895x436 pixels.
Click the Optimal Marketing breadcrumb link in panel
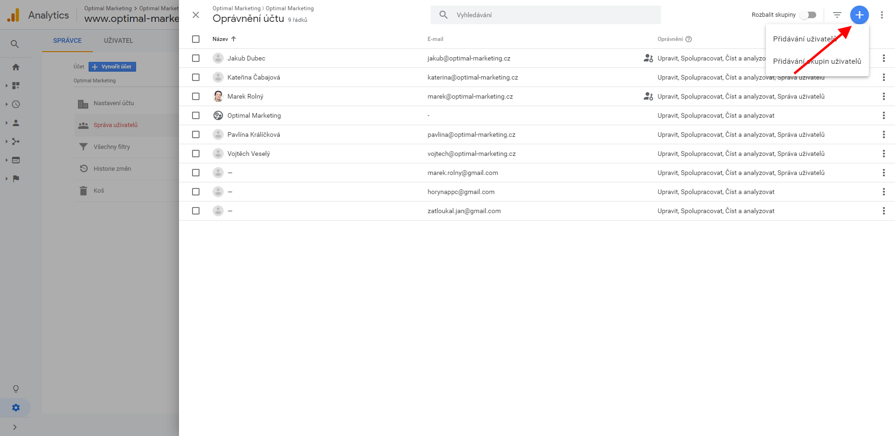pyautogui.click(x=236, y=8)
